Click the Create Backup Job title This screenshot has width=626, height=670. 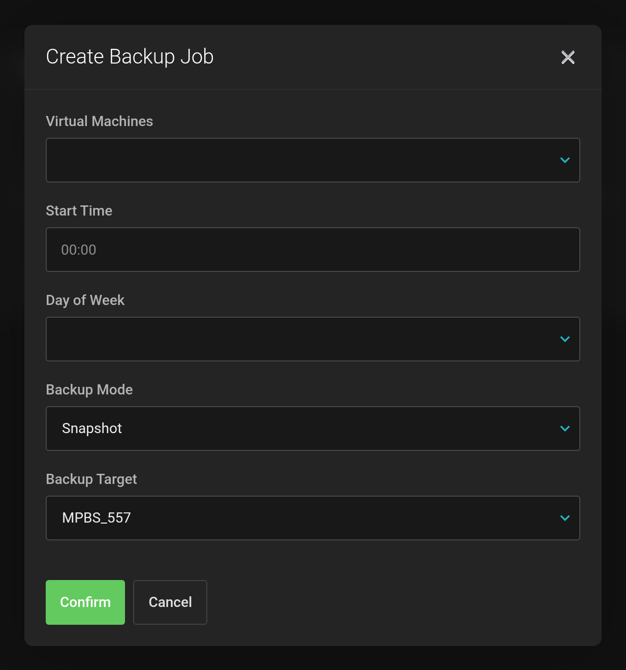pos(130,57)
